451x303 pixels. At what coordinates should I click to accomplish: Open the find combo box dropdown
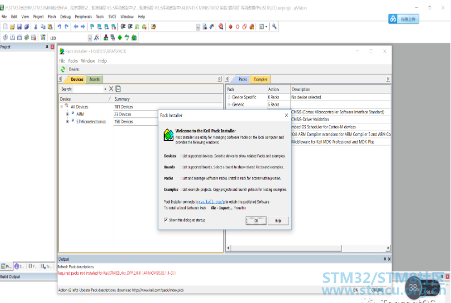[x=198, y=27]
